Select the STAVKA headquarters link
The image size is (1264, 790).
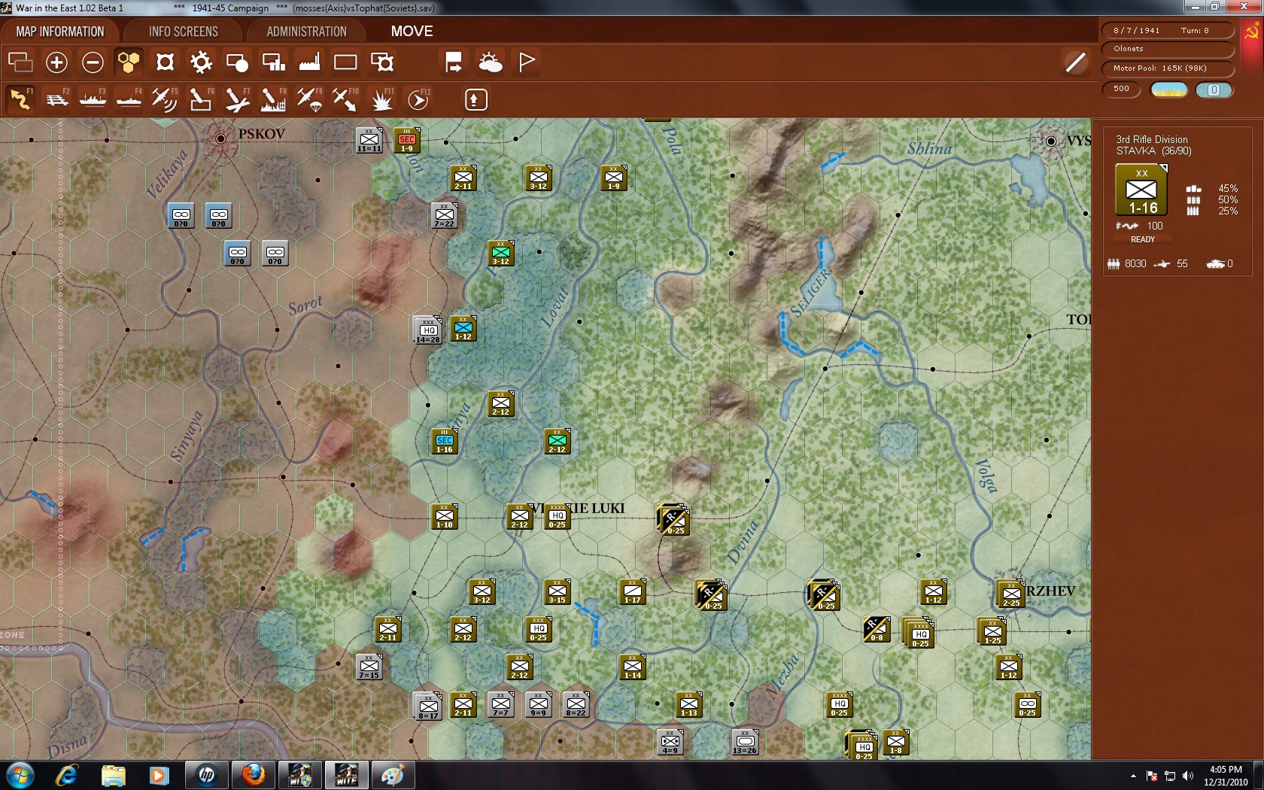tap(1135, 151)
